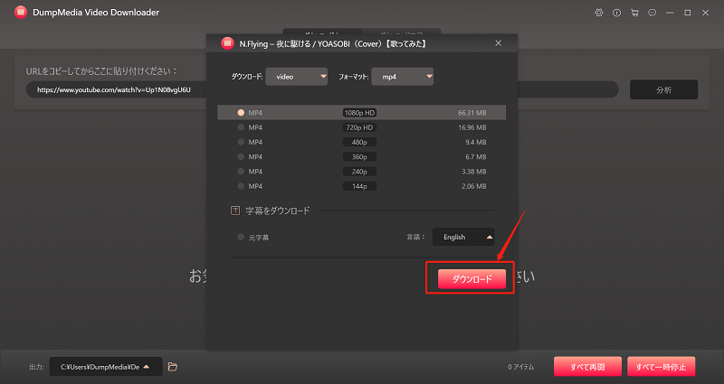Click the 480p quality label
Screen dimensions: 724x384
[359, 142]
